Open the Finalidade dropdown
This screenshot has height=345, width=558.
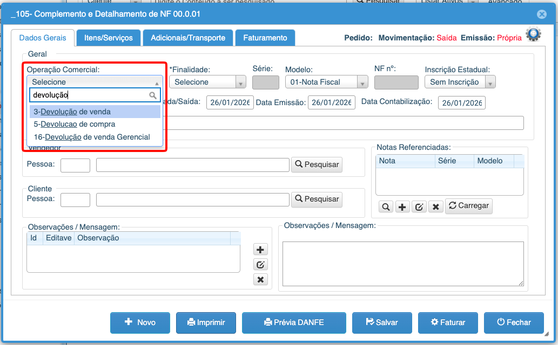coord(207,82)
